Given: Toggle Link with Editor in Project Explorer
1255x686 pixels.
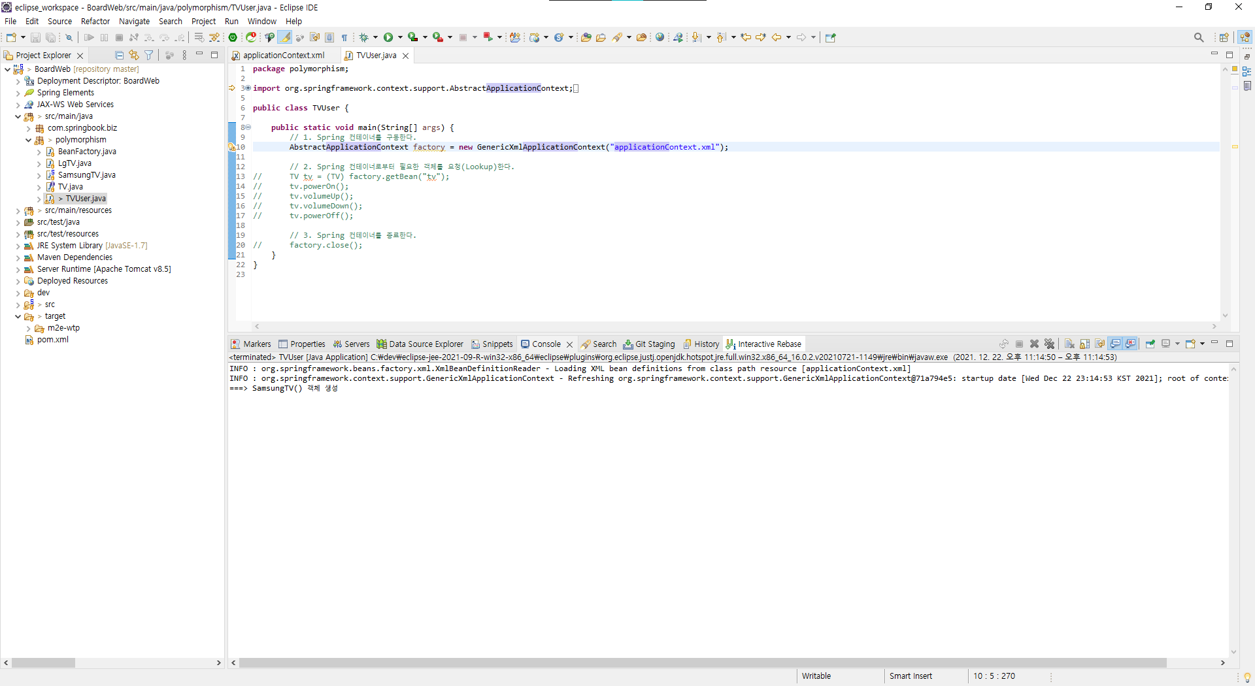Looking at the screenshot, I should pos(134,56).
